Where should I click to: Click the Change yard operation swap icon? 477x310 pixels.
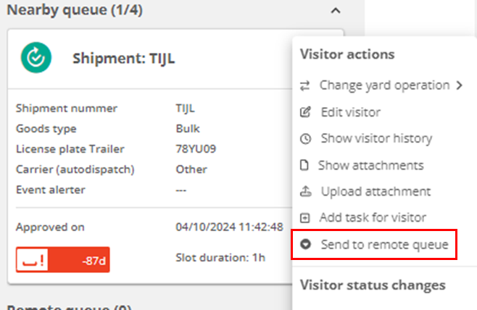304,85
